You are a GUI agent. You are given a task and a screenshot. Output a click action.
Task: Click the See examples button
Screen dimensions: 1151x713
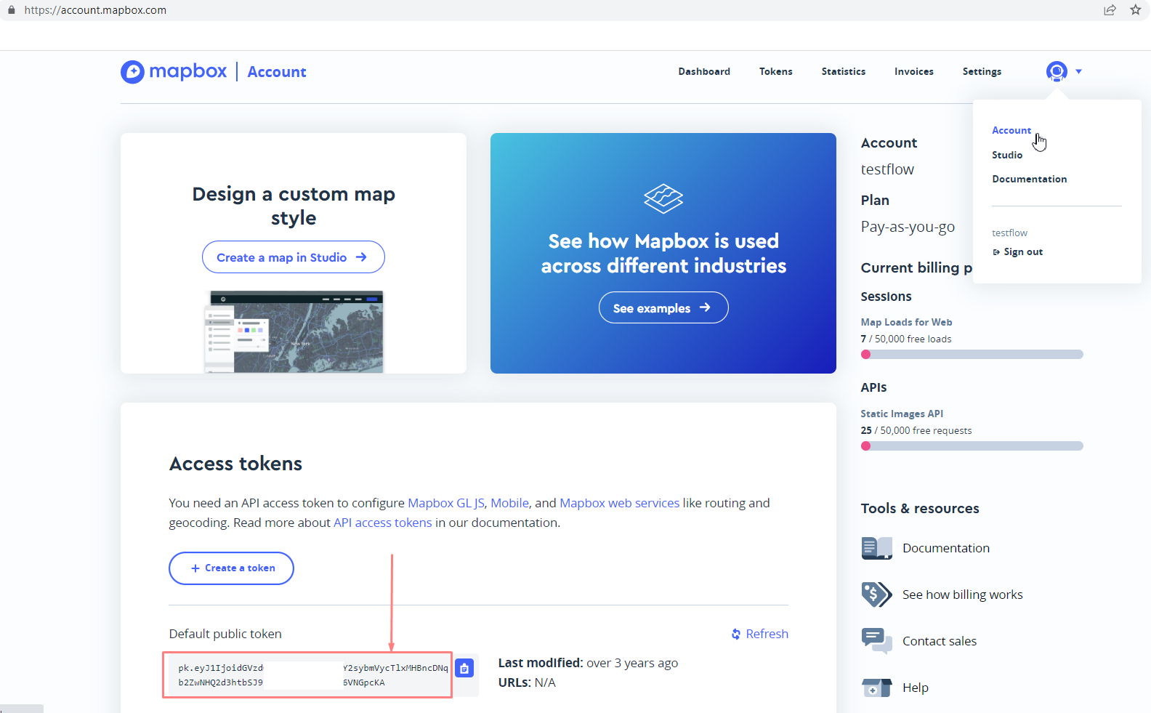point(663,307)
